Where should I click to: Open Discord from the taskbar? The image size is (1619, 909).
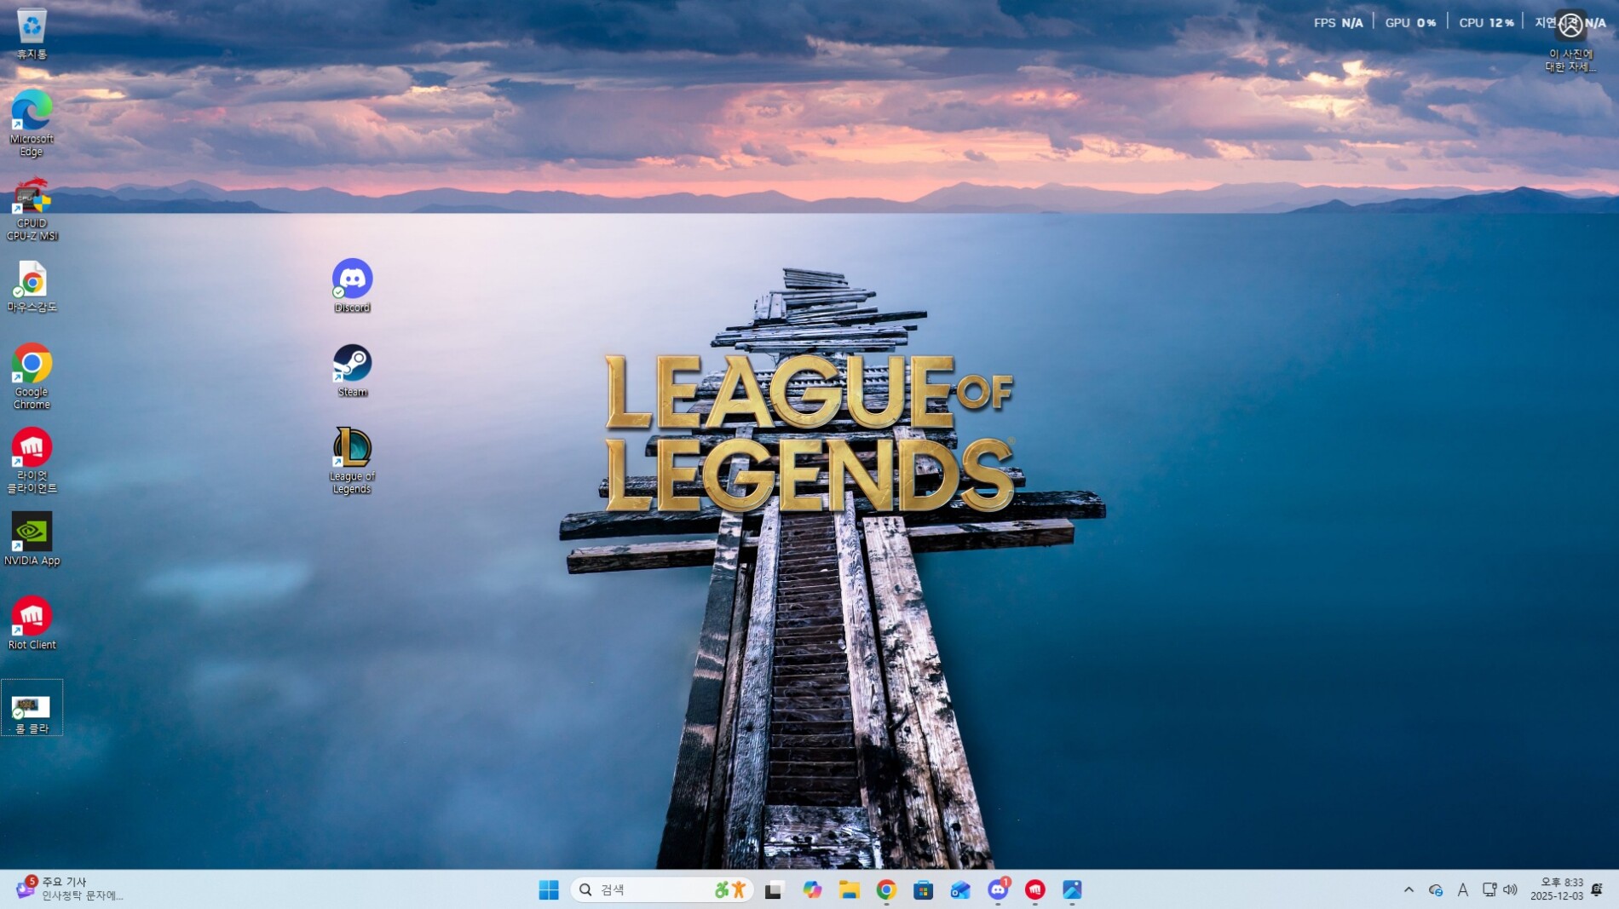click(998, 890)
